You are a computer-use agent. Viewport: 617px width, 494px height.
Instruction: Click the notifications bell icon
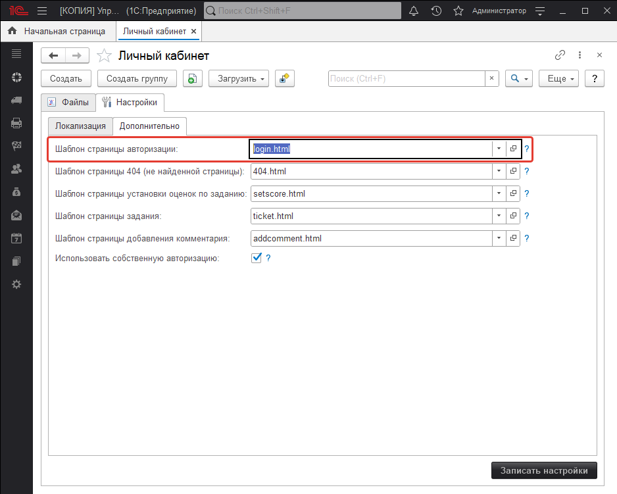(414, 11)
